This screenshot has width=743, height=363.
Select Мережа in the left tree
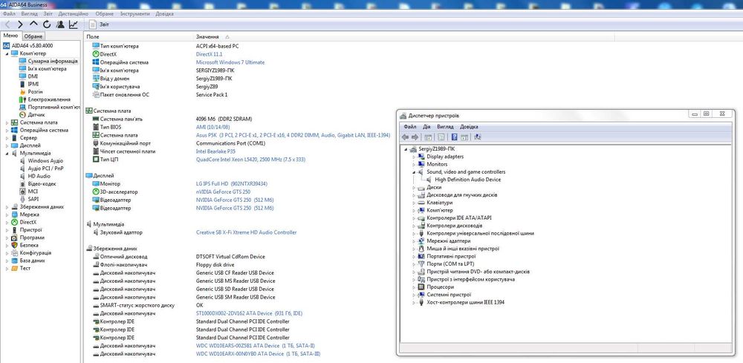coord(30,215)
